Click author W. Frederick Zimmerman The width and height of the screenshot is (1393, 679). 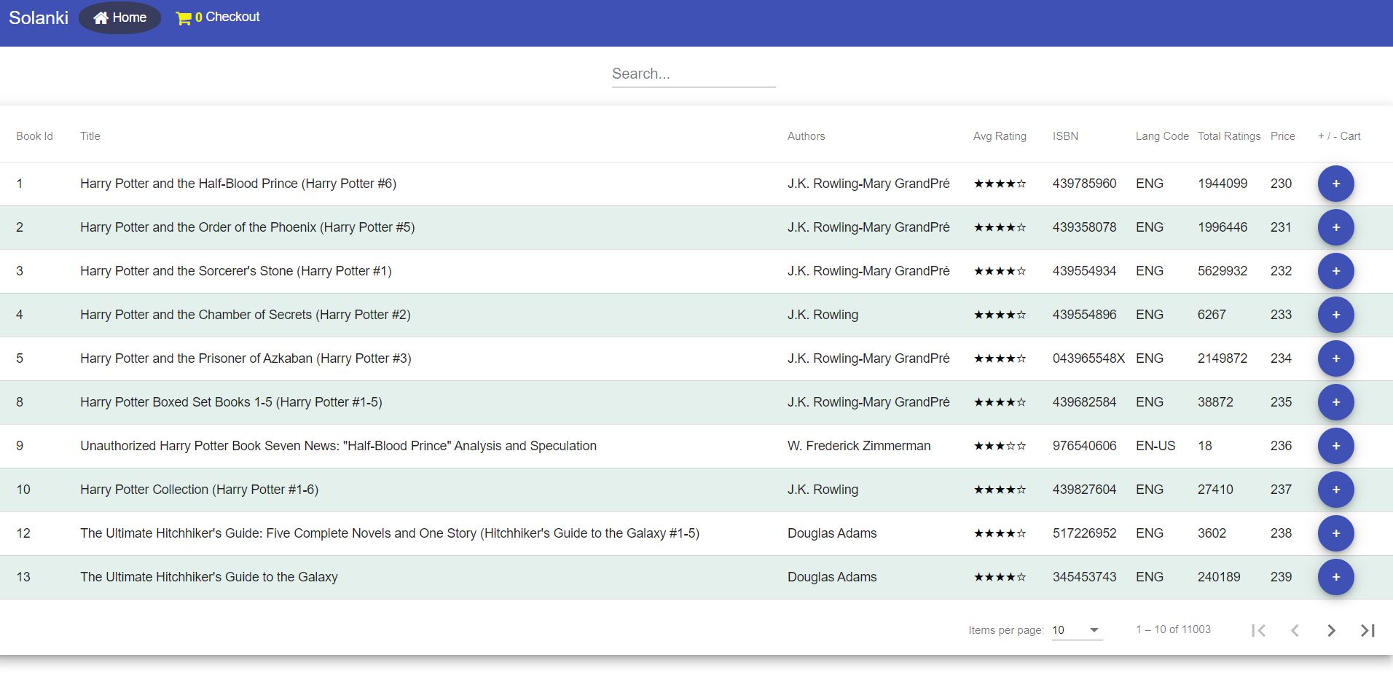(x=859, y=446)
